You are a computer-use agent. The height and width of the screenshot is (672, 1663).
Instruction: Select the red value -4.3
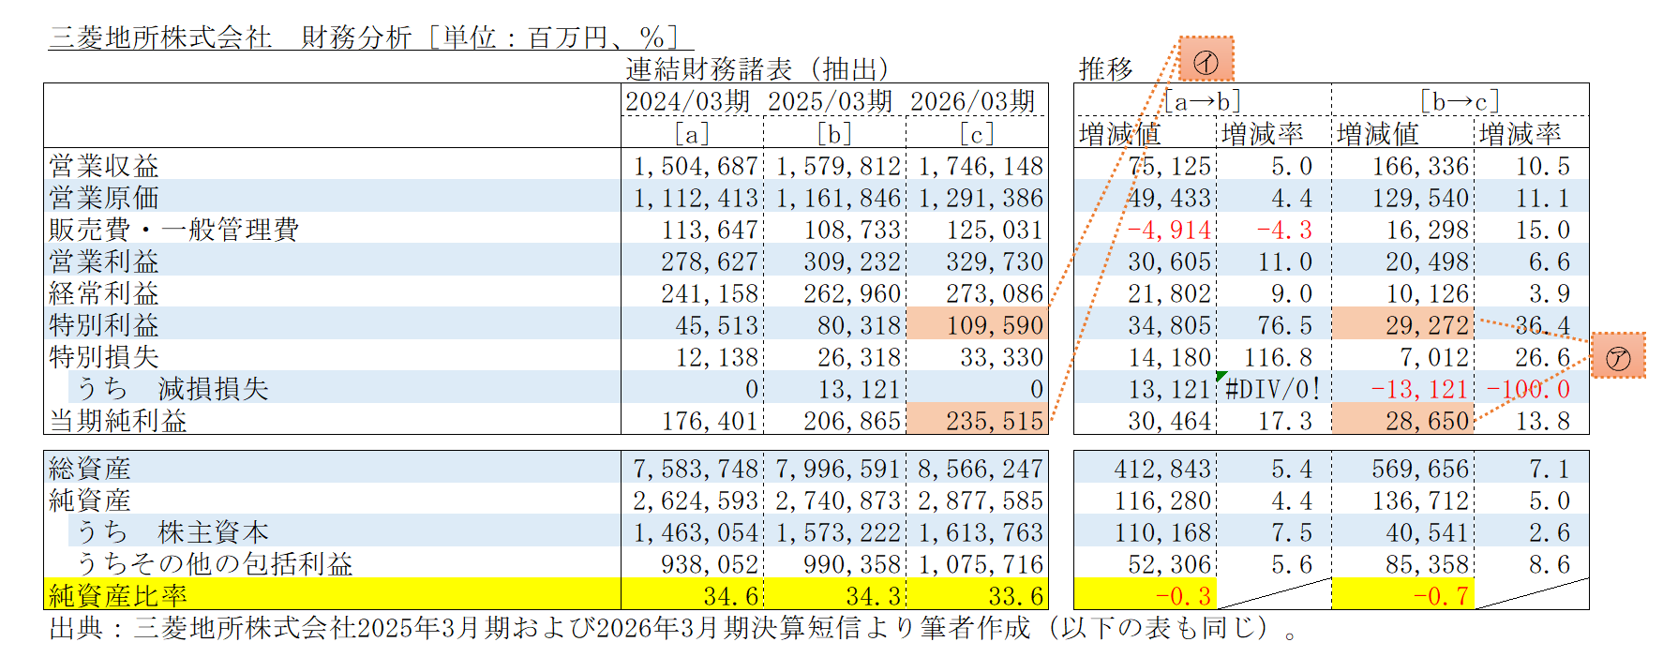point(1284,230)
